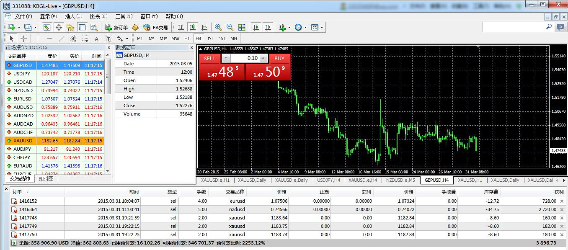Toggle the EA交易 auto-trading button
The width and height of the screenshot is (568, 250).
tap(155, 27)
